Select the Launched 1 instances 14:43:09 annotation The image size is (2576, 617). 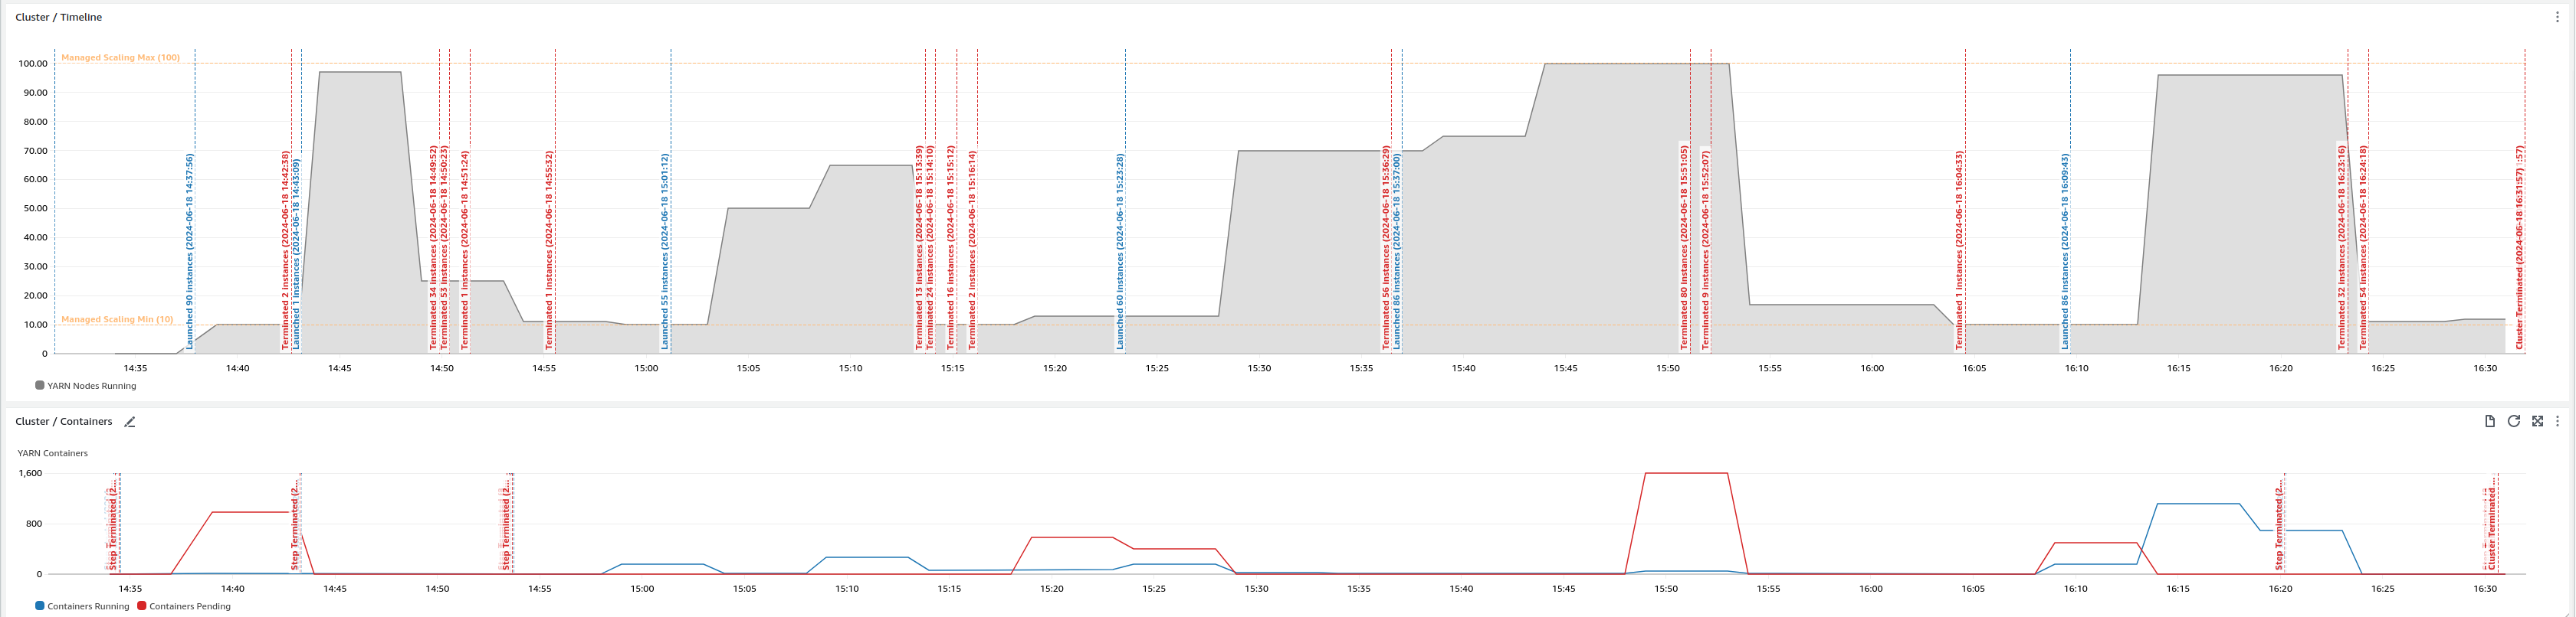click(296, 253)
